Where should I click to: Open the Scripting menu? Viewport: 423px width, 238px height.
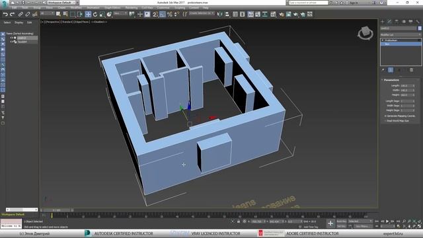pos(180,8)
